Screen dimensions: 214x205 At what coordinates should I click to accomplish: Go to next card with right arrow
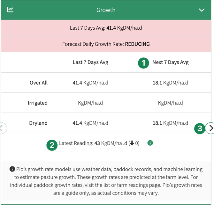210,128
